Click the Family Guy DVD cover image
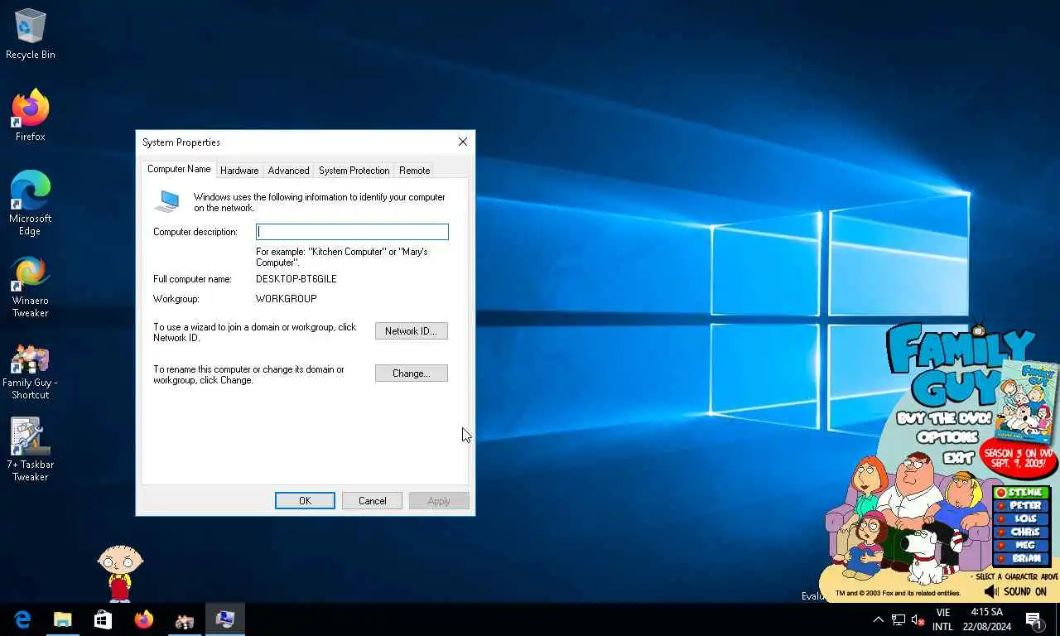This screenshot has height=636, width=1060. coord(1027,402)
